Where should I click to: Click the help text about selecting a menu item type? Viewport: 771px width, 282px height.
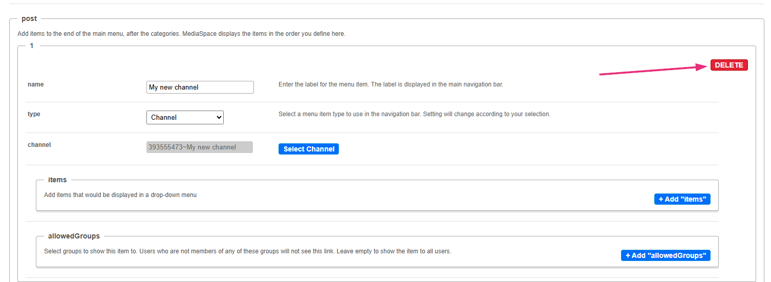414,114
